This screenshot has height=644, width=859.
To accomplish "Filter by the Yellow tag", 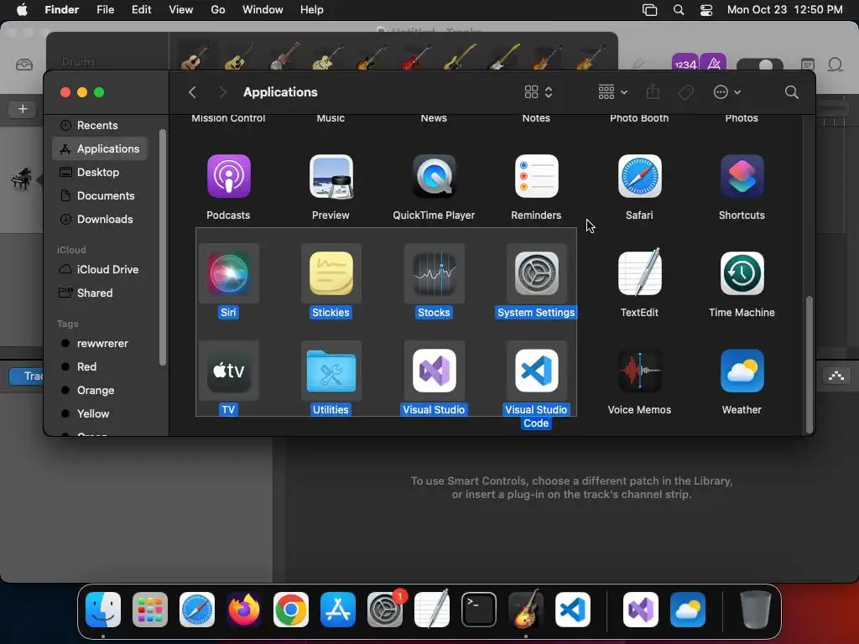I will click(x=101, y=414).
